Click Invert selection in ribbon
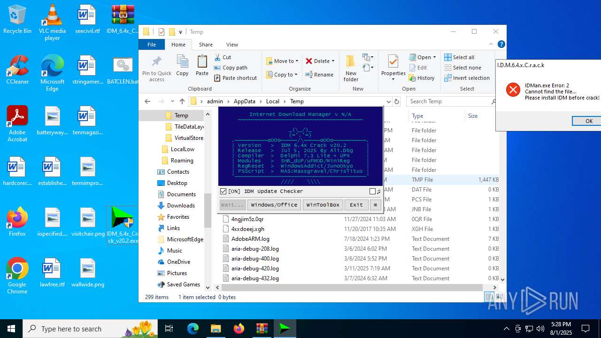The height and width of the screenshot is (338, 601). [x=467, y=78]
